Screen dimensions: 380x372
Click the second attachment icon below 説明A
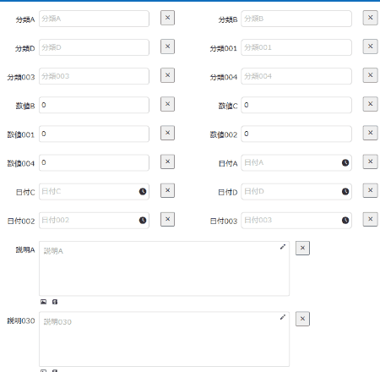click(55, 302)
